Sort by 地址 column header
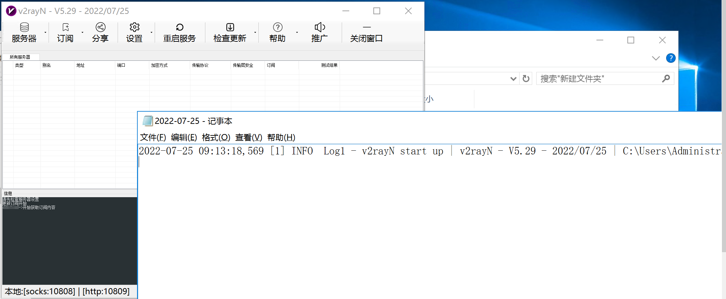This screenshot has width=726, height=299. [x=95, y=65]
